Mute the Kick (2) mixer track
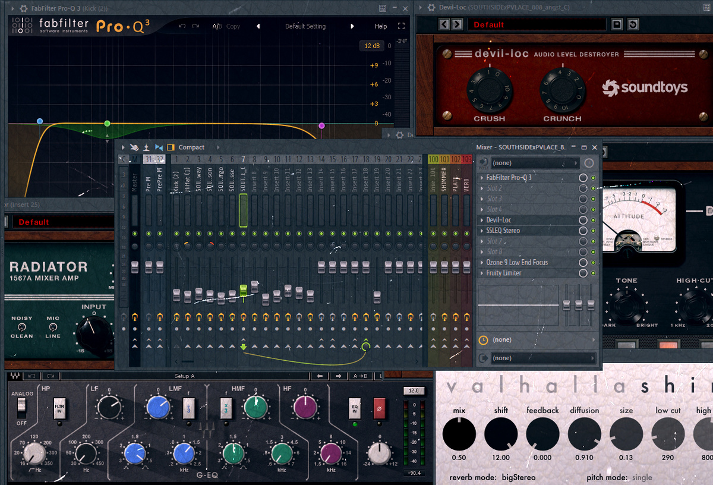 176,234
